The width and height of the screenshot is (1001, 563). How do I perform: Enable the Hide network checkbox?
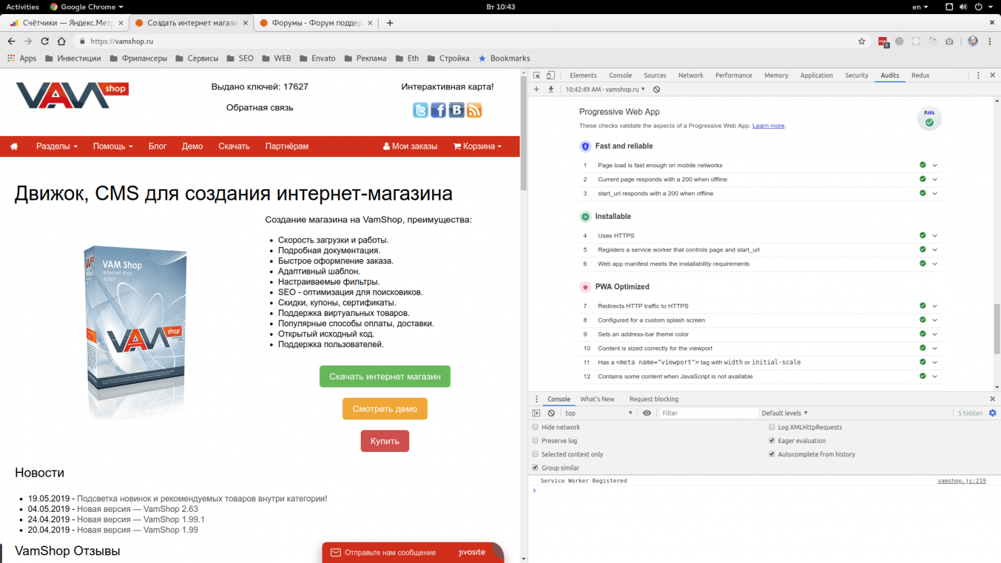point(535,427)
